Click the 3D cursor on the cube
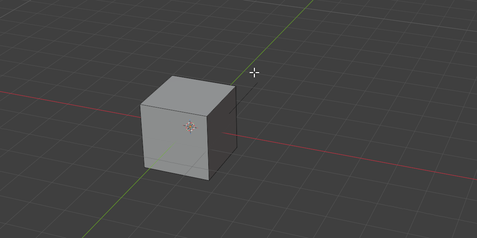The image size is (477, 238). (x=190, y=127)
